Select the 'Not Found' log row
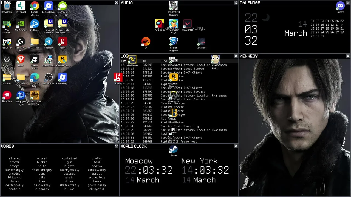 (x=179, y=119)
